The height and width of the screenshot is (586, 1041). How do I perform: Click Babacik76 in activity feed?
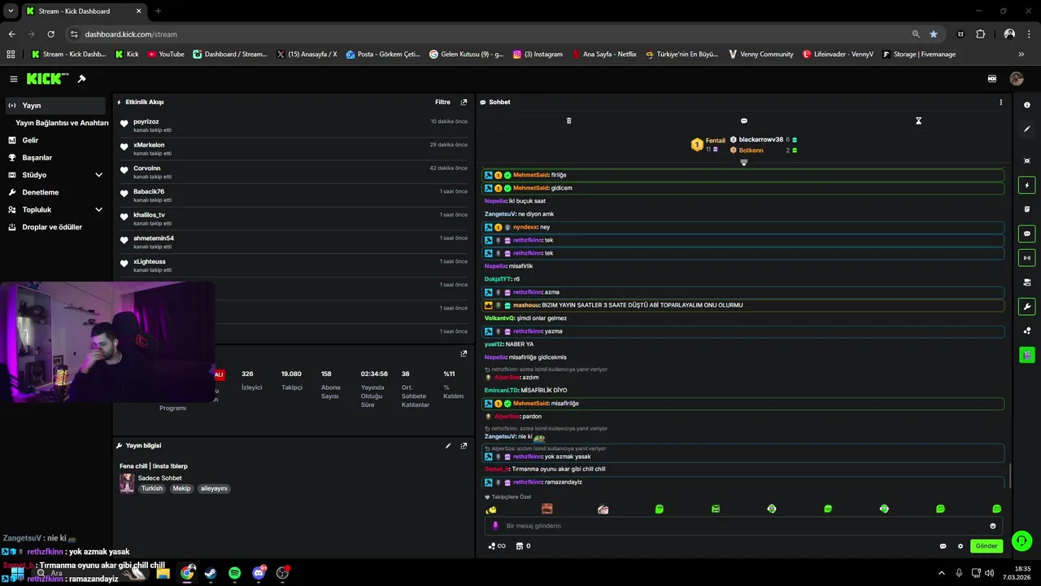[149, 191]
